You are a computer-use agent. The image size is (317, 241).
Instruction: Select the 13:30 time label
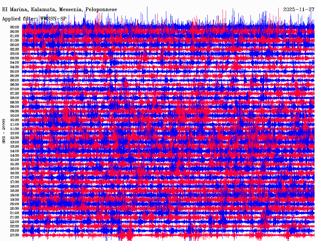tap(15, 147)
